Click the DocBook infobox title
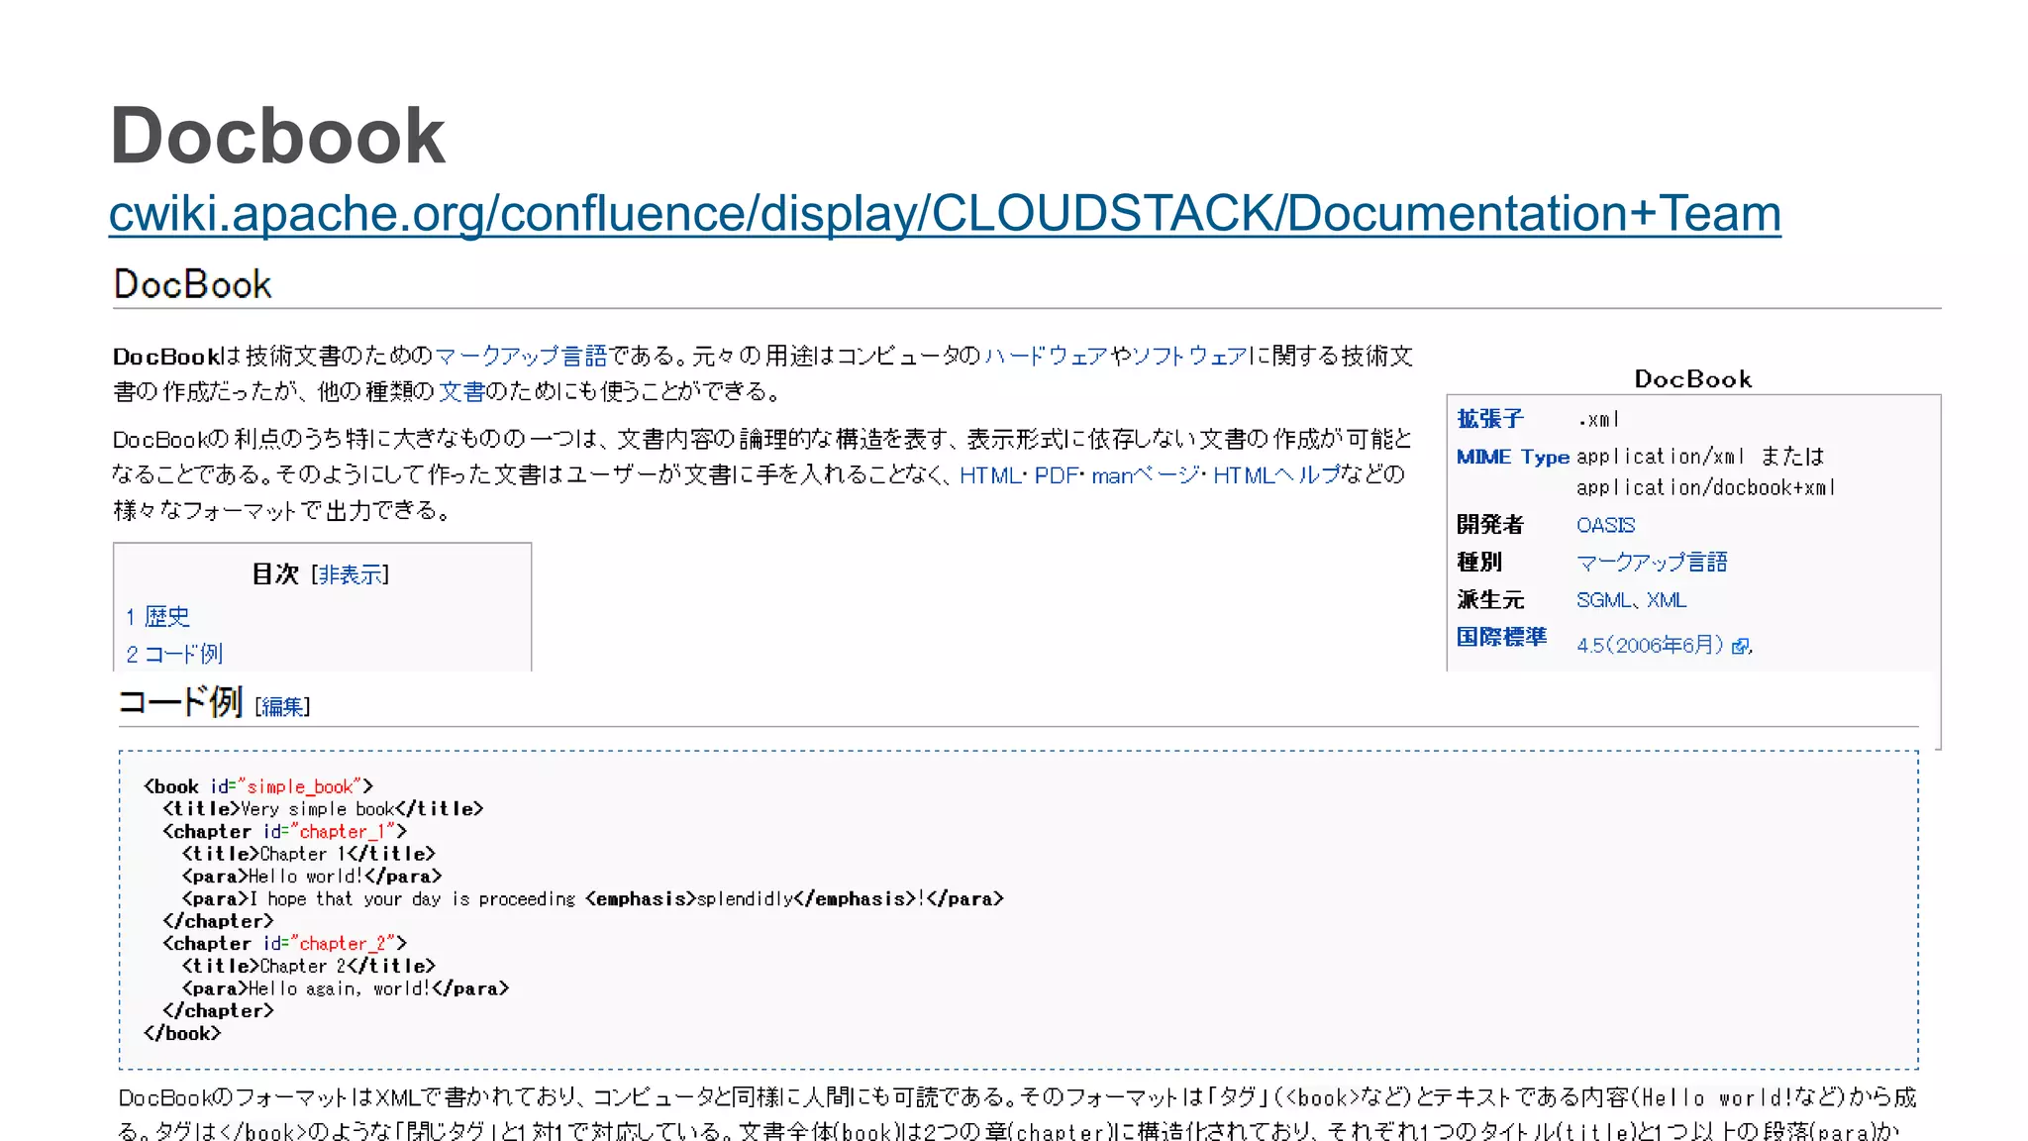Screen dimensions: 2028x1141 1692,379
